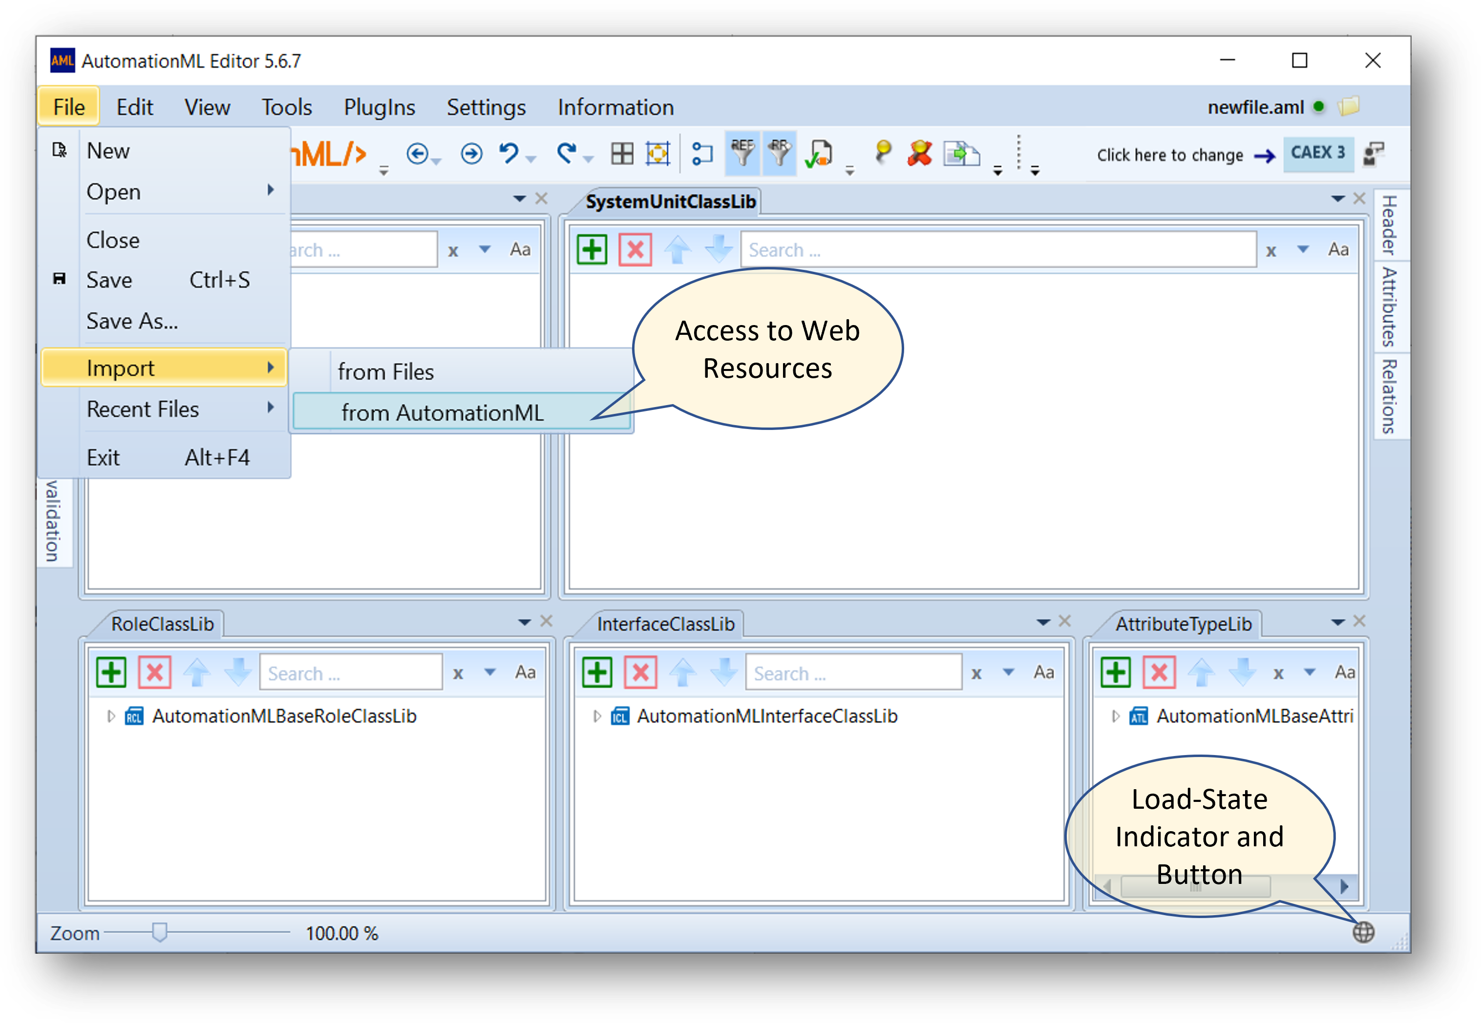
Task: Delete selected item in SystemUnitClassLib panel
Action: click(635, 249)
